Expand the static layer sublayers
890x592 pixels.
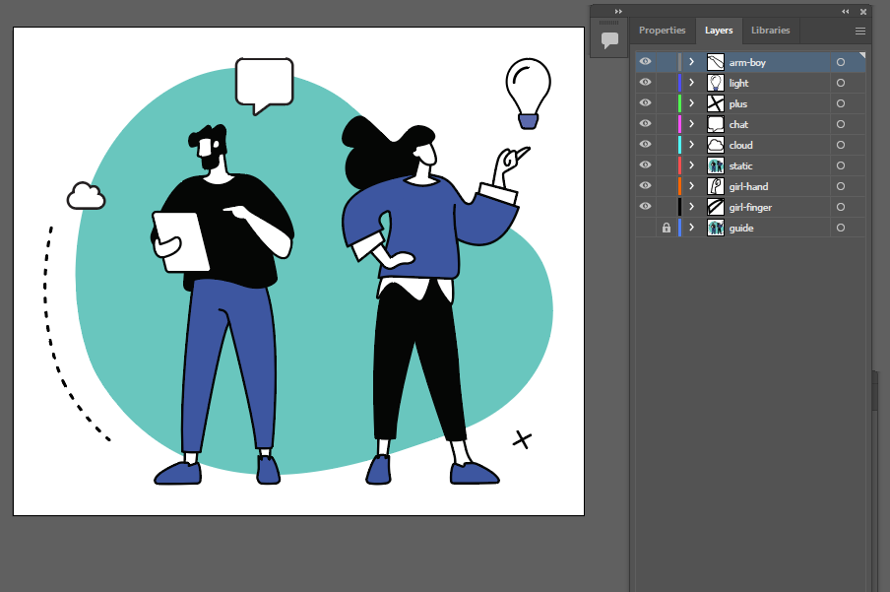[x=692, y=166]
